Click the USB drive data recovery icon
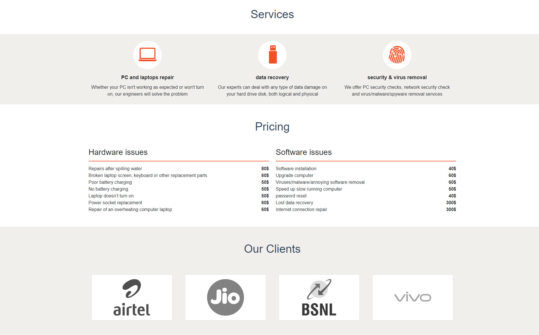This screenshot has height=335, width=539. pos(272,55)
